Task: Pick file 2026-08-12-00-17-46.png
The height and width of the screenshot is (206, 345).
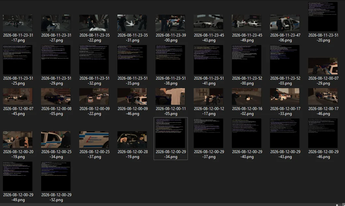Action: pyautogui.click(x=323, y=97)
